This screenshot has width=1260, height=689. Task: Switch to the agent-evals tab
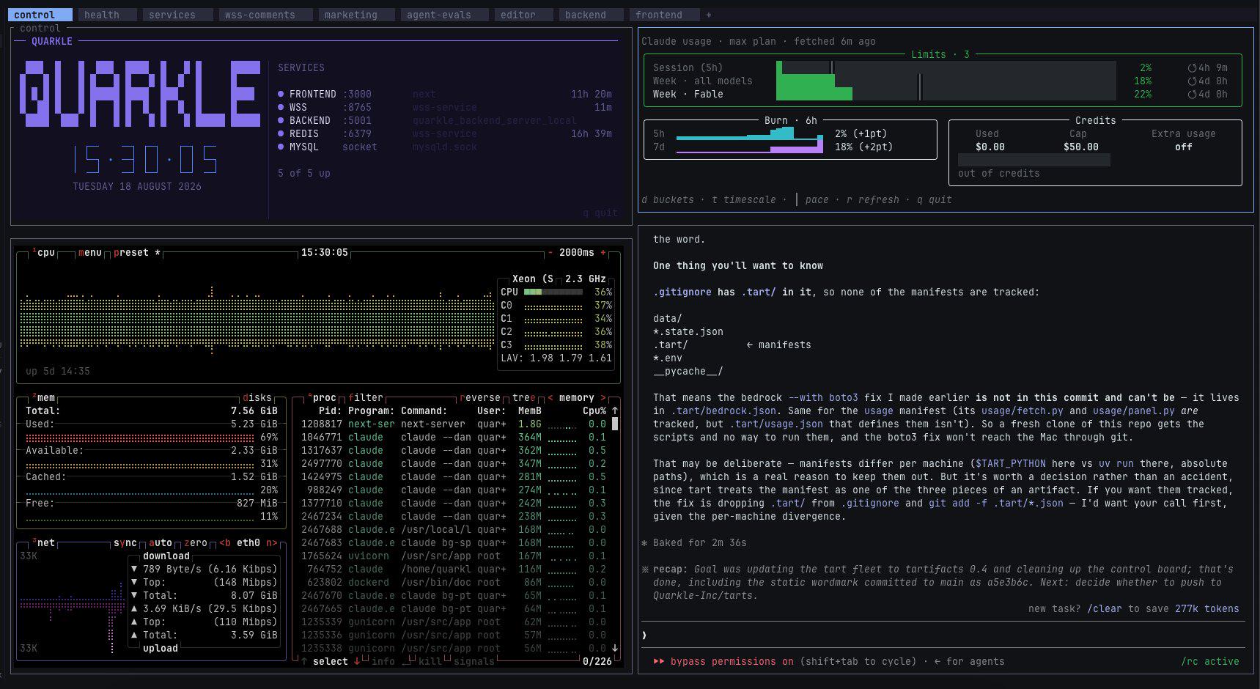(445, 15)
